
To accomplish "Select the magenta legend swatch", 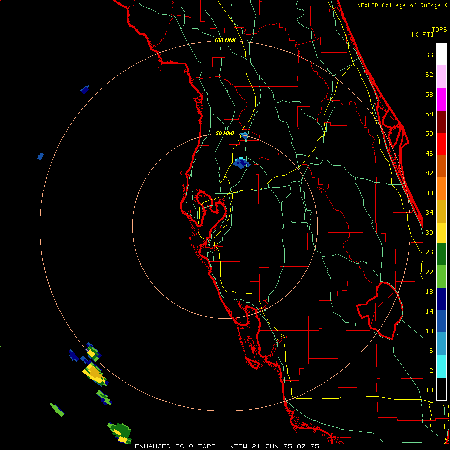I will pos(441,99).
